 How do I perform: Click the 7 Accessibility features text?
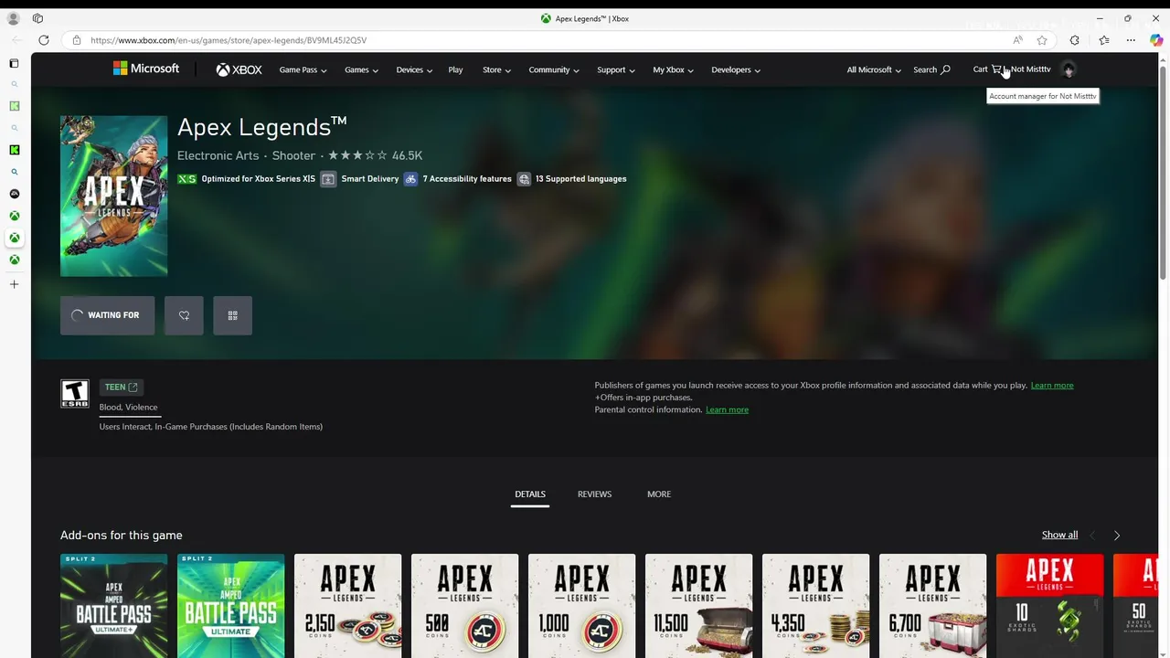[467, 179]
